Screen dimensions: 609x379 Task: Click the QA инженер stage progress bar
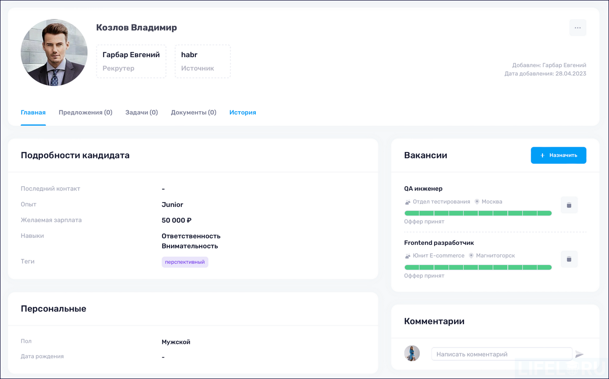478,212
